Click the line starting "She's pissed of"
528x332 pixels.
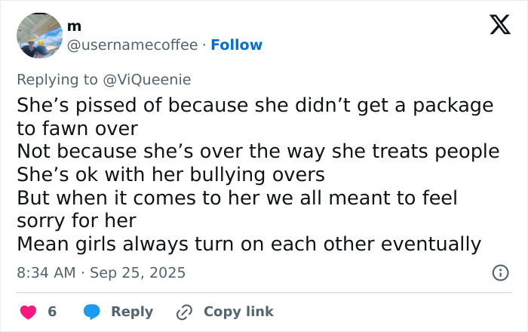click(x=255, y=105)
